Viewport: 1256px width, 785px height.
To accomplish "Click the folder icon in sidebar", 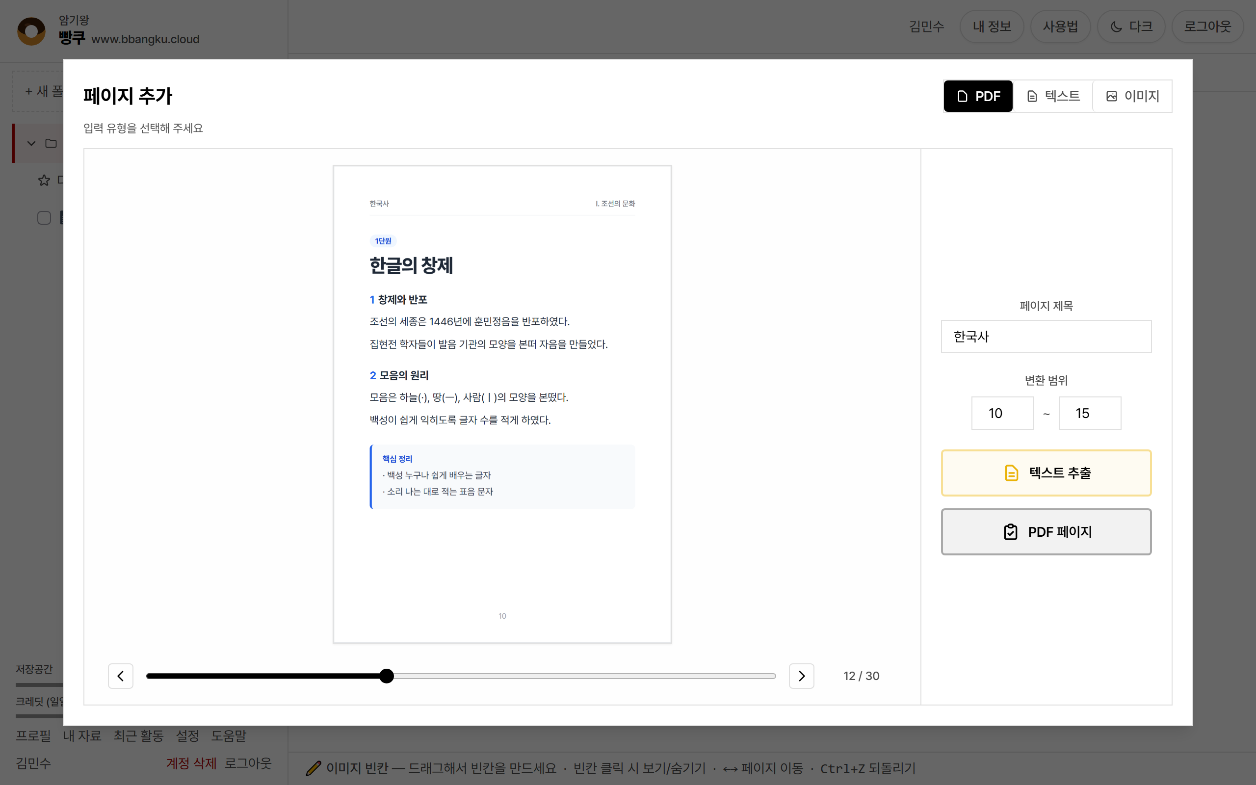I will (51, 143).
